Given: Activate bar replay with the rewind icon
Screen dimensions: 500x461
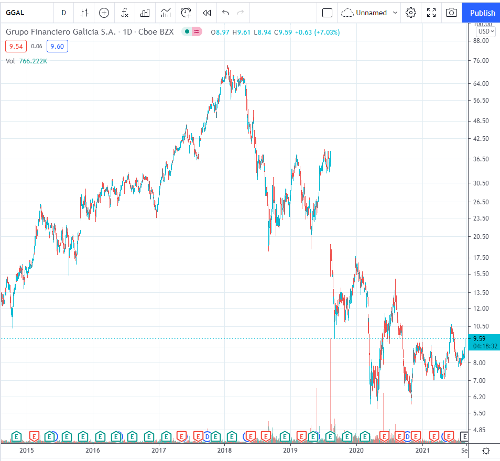Looking at the screenshot, I should (206, 13).
